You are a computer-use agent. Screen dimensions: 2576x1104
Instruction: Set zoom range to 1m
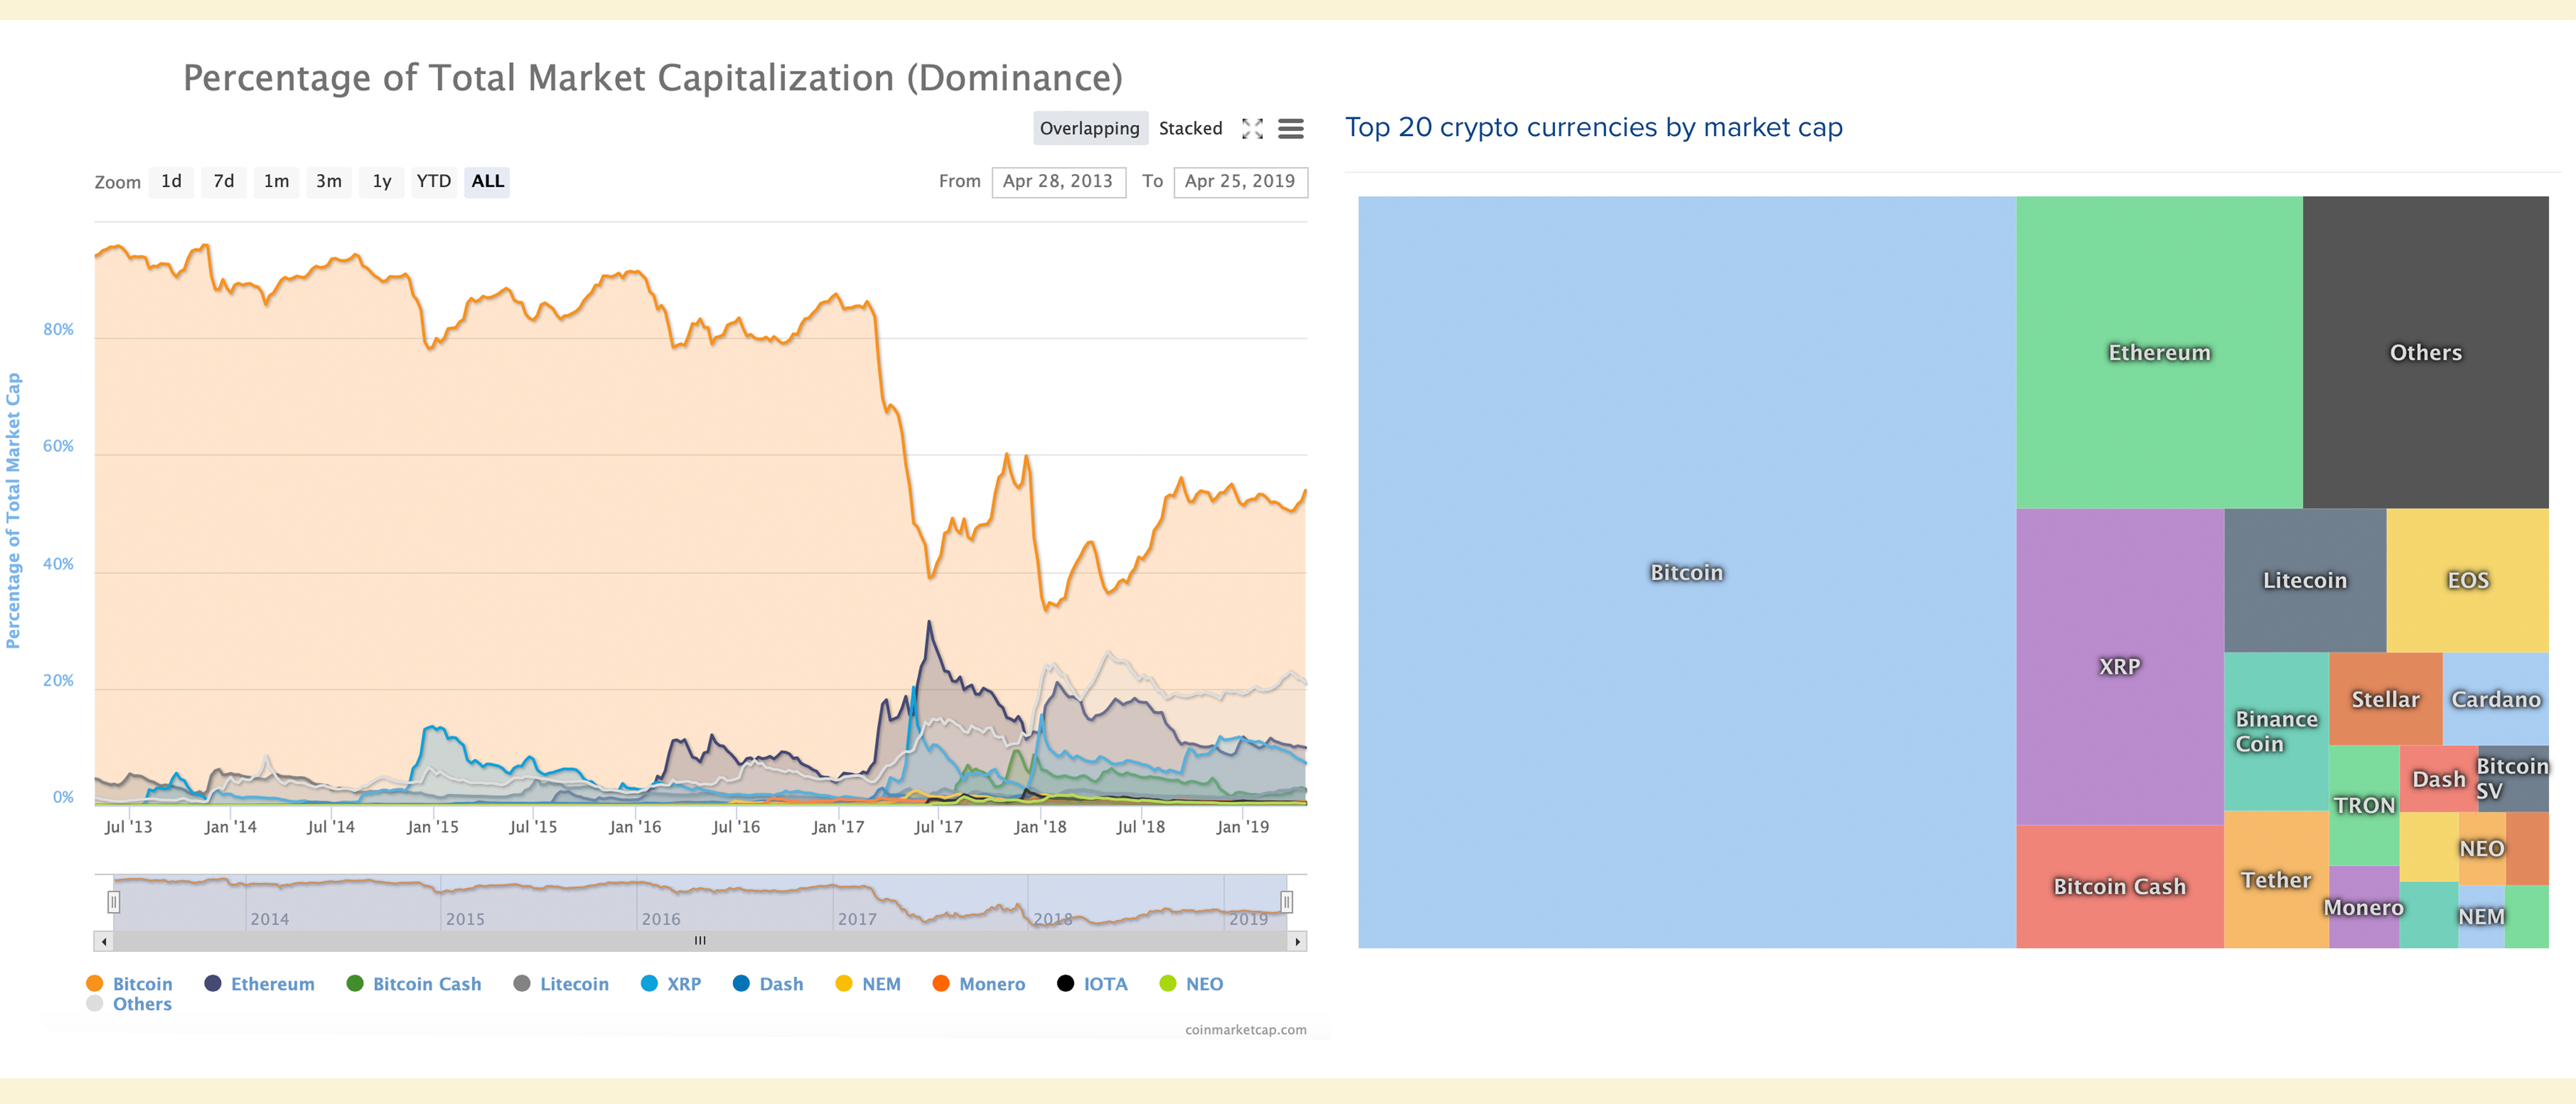(x=276, y=182)
